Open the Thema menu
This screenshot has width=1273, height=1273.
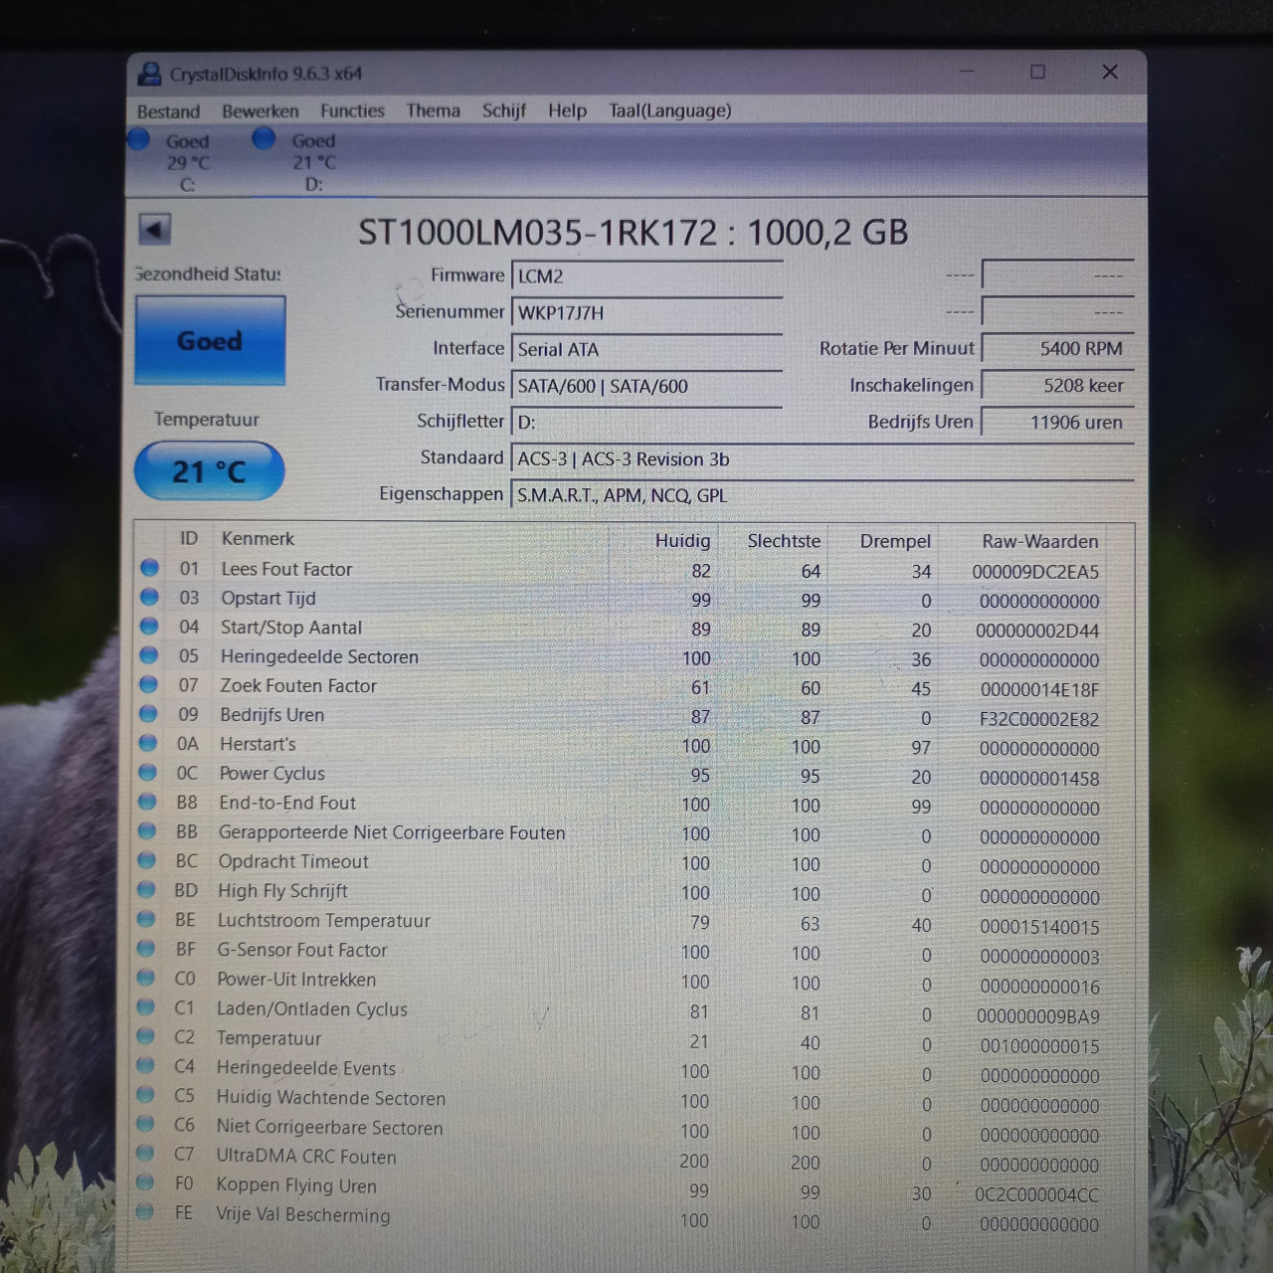pyautogui.click(x=433, y=110)
